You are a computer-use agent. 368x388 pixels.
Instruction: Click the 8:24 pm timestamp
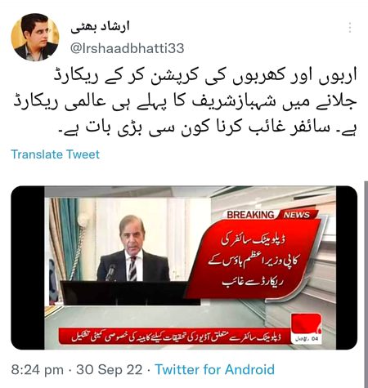[x=38, y=370]
